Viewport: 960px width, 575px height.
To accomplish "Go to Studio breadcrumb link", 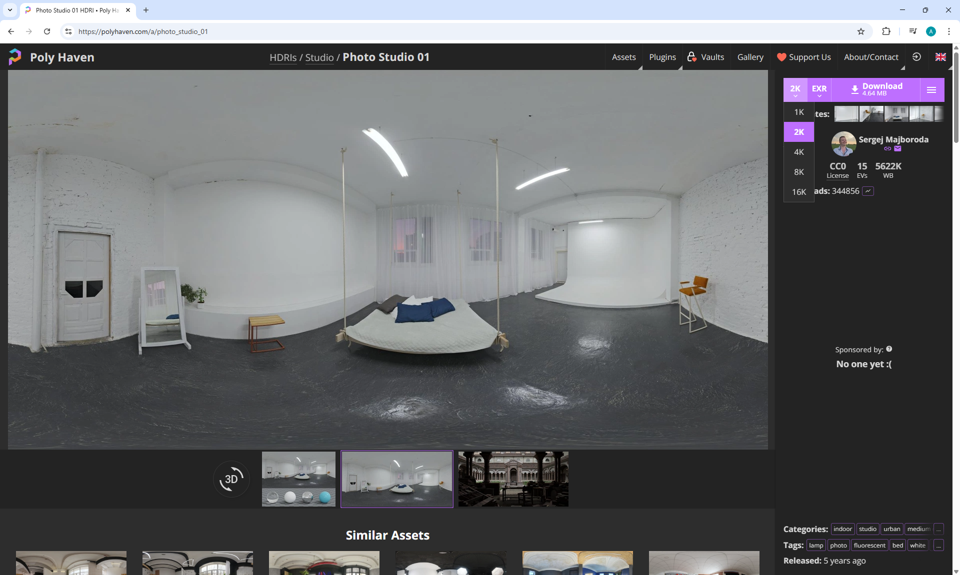I will (319, 57).
